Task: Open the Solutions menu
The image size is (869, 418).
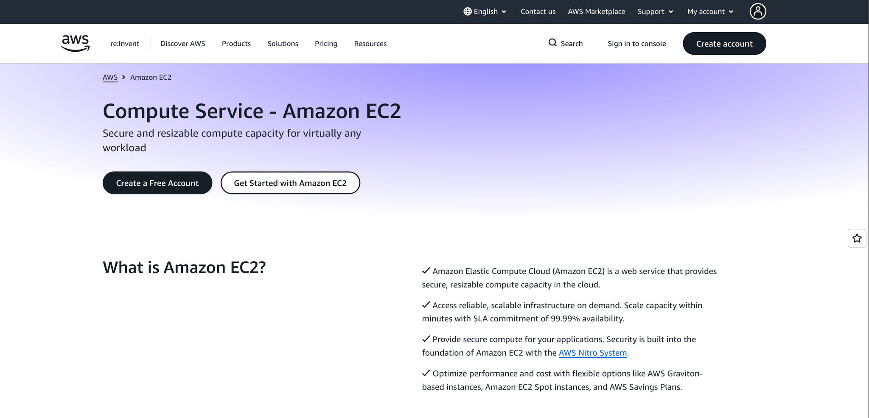Action: 283,44
